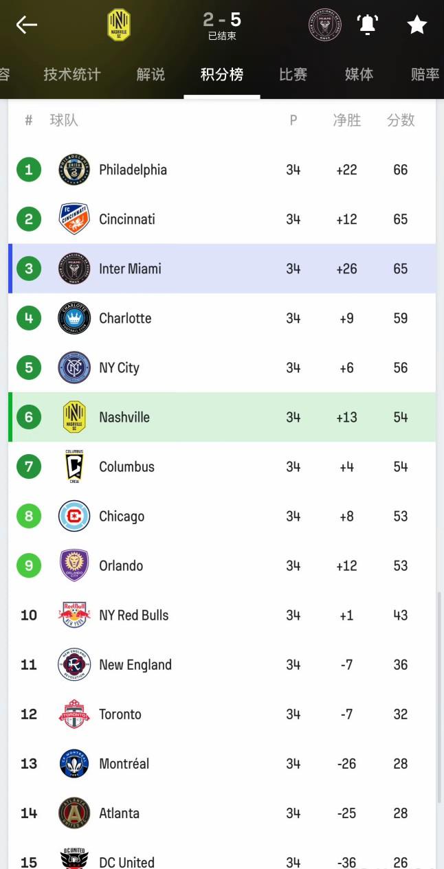
Task: Select the Chicago Fire logo
Action: pyautogui.click(x=74, y=516)
